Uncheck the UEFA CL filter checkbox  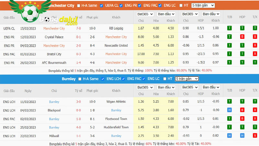pyautogui.click(x=101, y=6)
